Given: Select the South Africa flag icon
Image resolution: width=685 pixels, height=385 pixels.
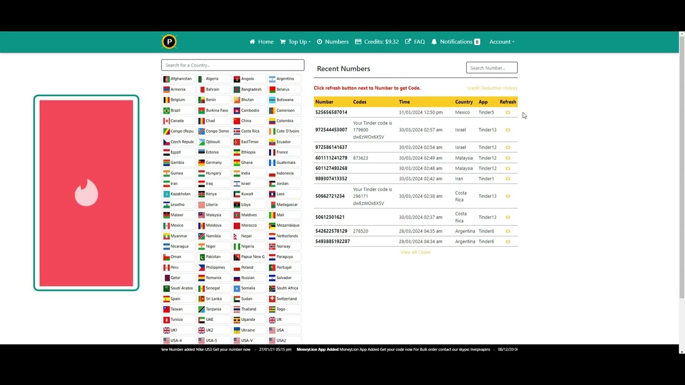Looking at the screenshot, I should click(272, 288).
